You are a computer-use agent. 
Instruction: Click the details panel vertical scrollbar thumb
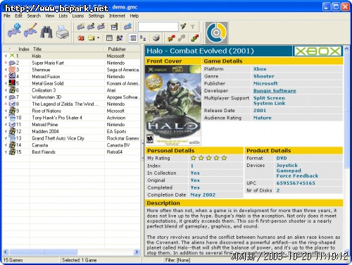pyautogui.click(x=346, y=111)
